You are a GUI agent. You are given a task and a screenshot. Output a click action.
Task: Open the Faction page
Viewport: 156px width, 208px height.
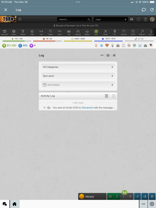coord(151,32)
